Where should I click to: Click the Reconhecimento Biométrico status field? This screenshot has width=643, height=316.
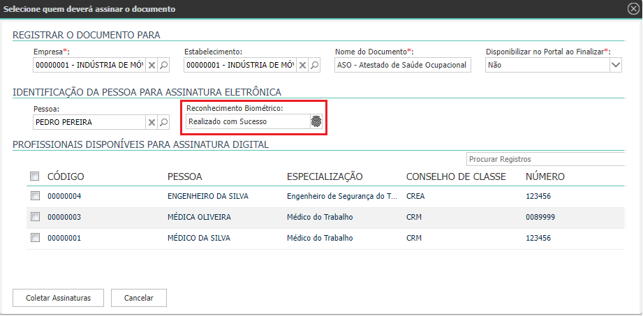click(x=248, y=122)
